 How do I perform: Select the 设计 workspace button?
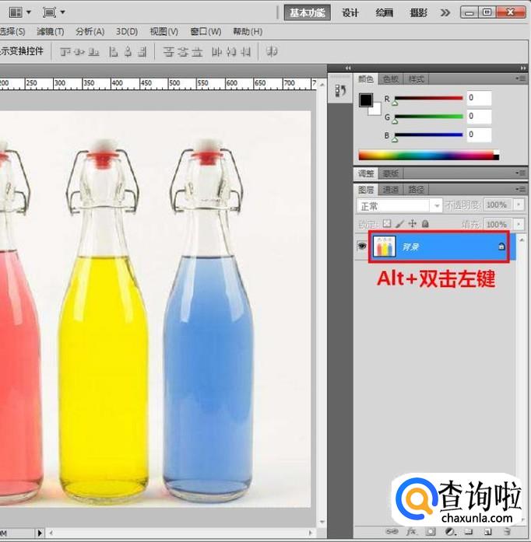tap(350, 12)
